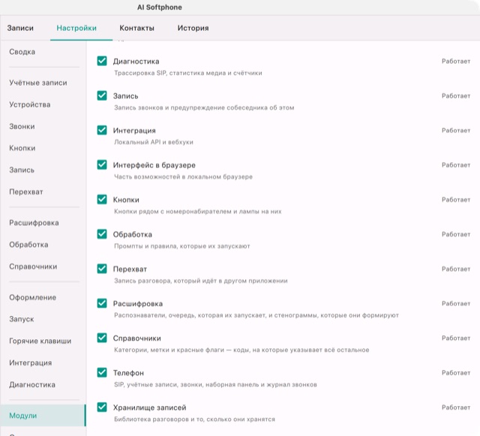
Task: Open Кнопки sidebar section
Action: point(22,148)
